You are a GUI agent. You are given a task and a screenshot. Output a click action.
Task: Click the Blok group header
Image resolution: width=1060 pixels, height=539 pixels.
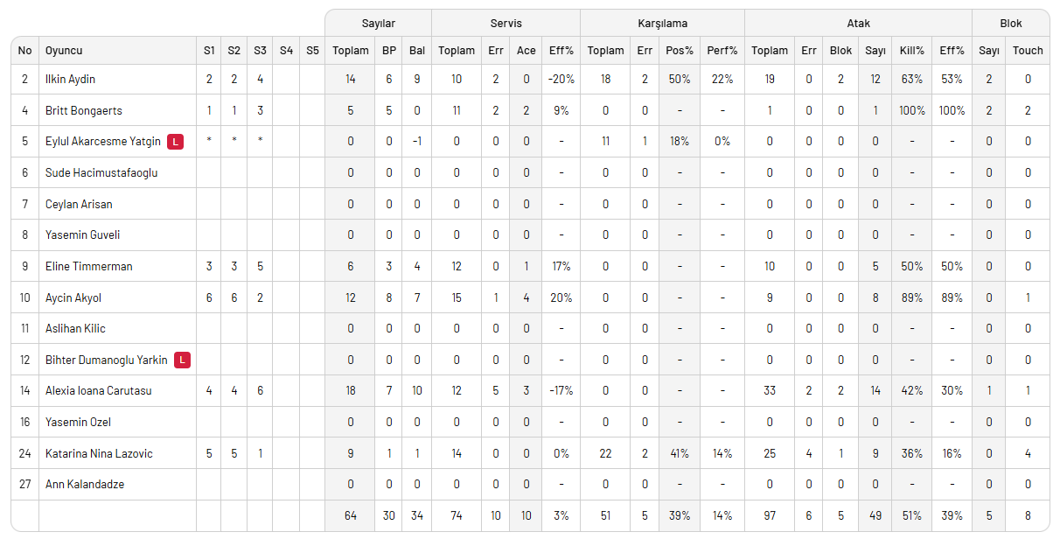(x=1010, y=23)
